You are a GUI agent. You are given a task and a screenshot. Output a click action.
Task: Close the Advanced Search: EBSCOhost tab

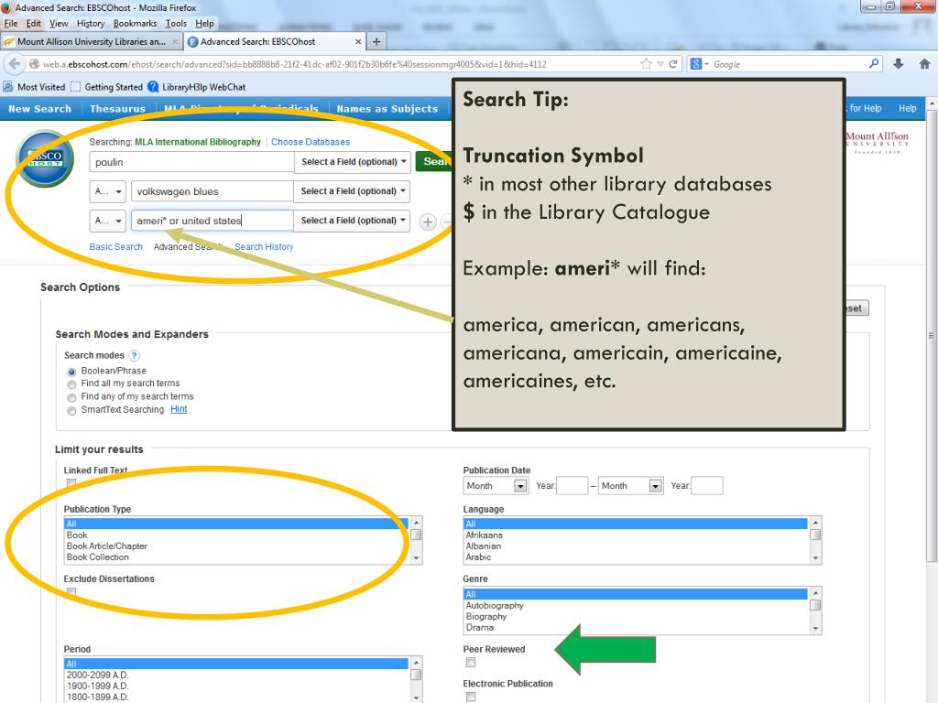(358, 42)
